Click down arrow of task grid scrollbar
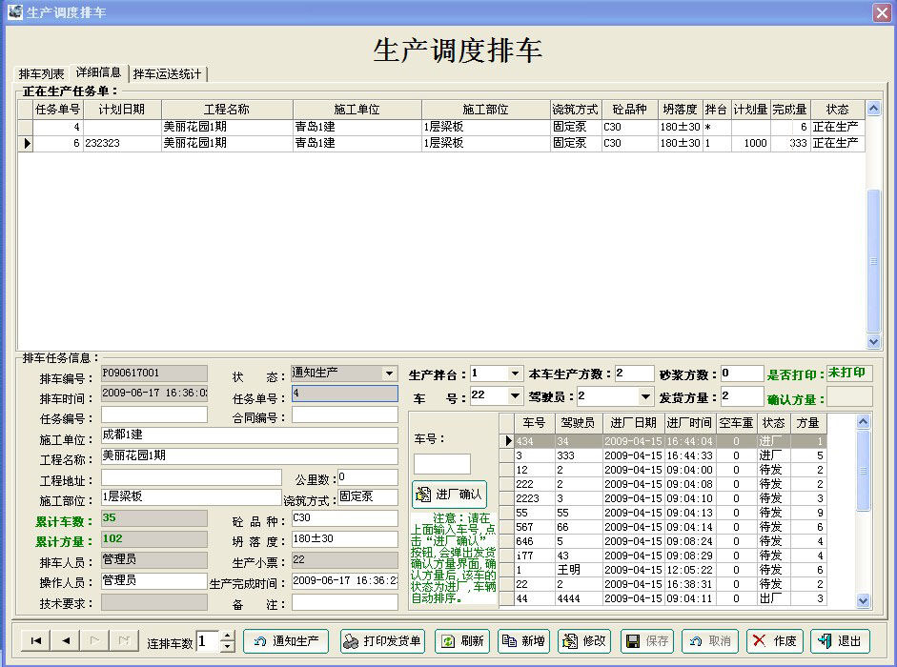Viewport: 897px width, 667px height. coord(873,341)
